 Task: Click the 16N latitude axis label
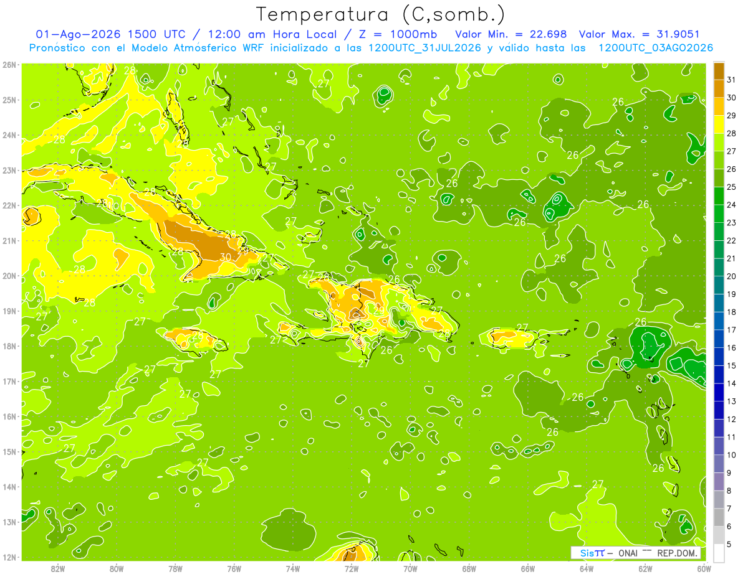click(9, 416)
